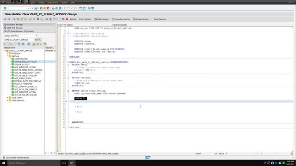Click the Display Object List hierarchy icon
The height and width of the screenshot is (166, 296).
click(x=47, y=19)
